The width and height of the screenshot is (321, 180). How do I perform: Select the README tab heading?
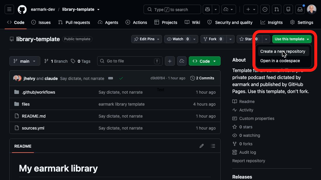pyautogui.click(x=23, y=146)
